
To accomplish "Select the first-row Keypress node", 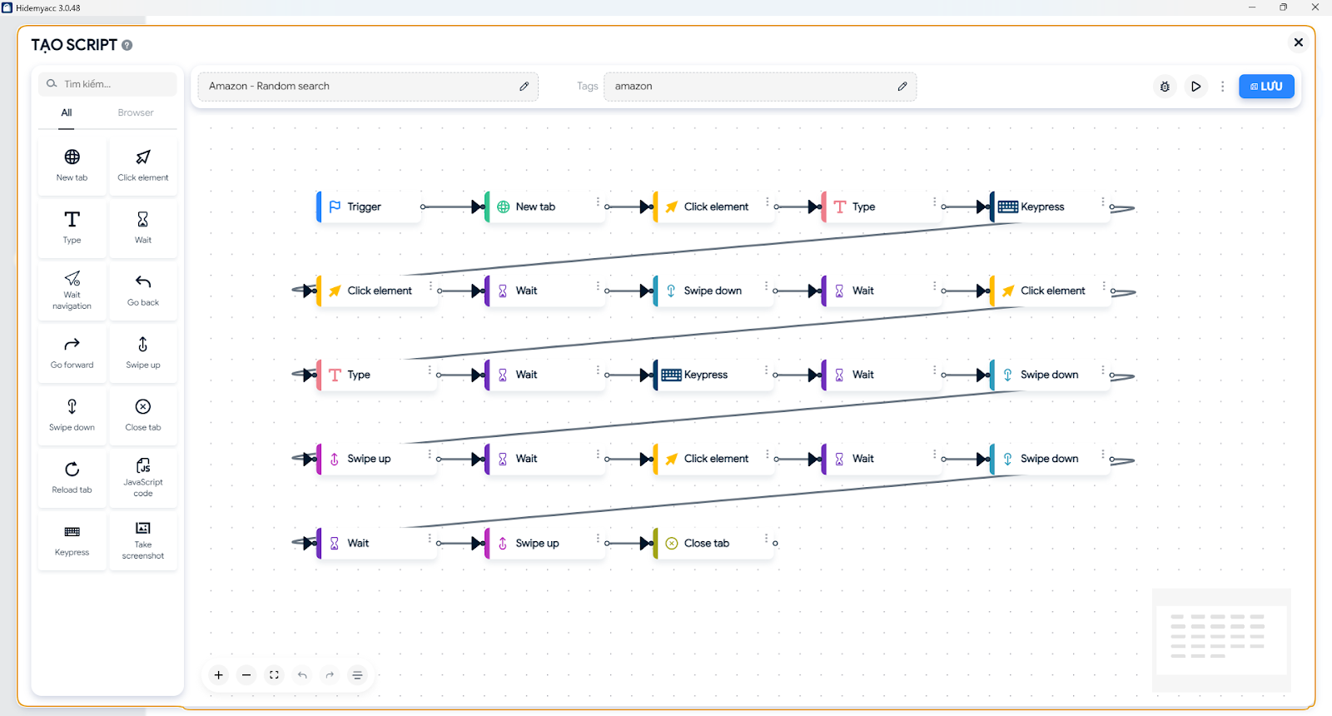I will pos(1048,207).
